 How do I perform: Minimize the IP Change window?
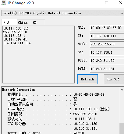93,3
